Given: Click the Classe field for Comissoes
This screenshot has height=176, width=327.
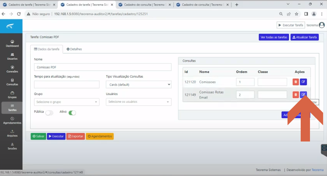Looking at the screenshot, I should tap(272, 82).
